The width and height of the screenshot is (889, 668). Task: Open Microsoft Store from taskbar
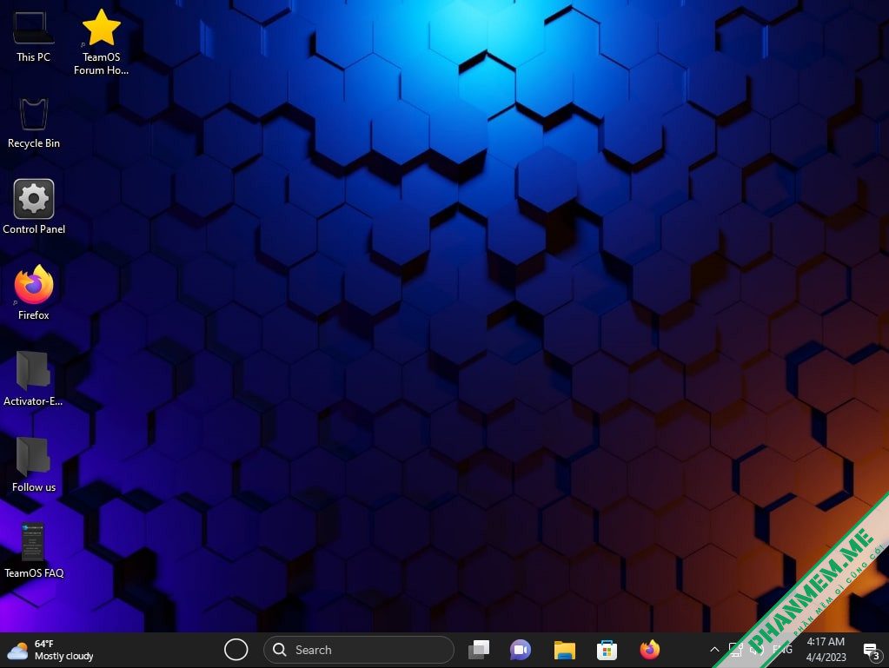(x=607, y=650)
